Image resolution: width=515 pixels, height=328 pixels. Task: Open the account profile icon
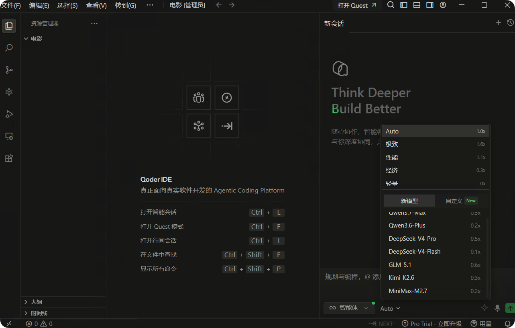click(x=443, y=5)
